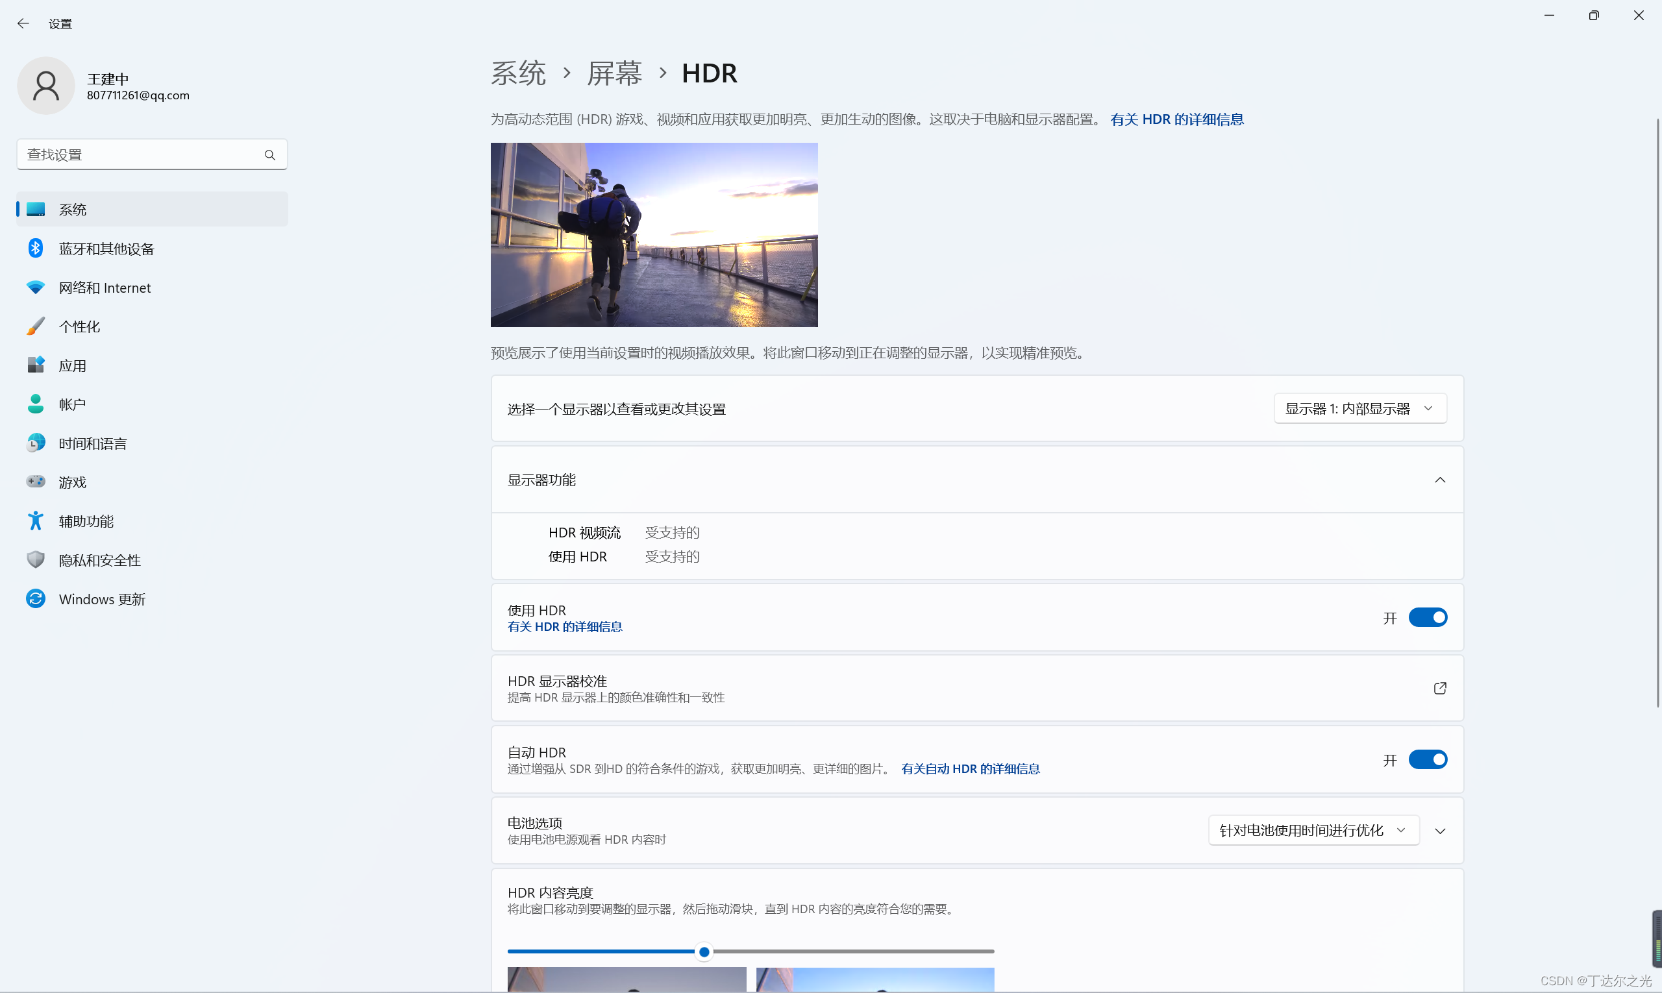Click the Windows 更新 refresh icon
The width and height of the screenshot is (1662, 993).
click(x=36, y=599)
